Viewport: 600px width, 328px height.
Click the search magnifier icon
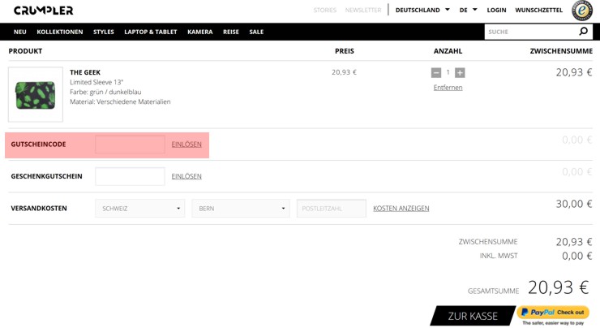coord(583,32)
